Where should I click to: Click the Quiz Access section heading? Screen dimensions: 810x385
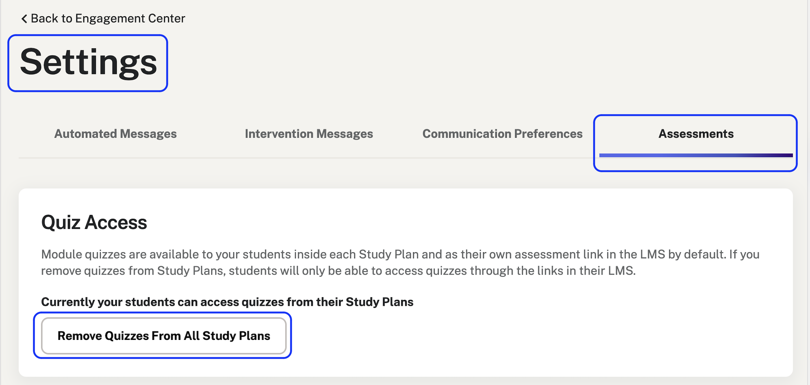point(94,222)
